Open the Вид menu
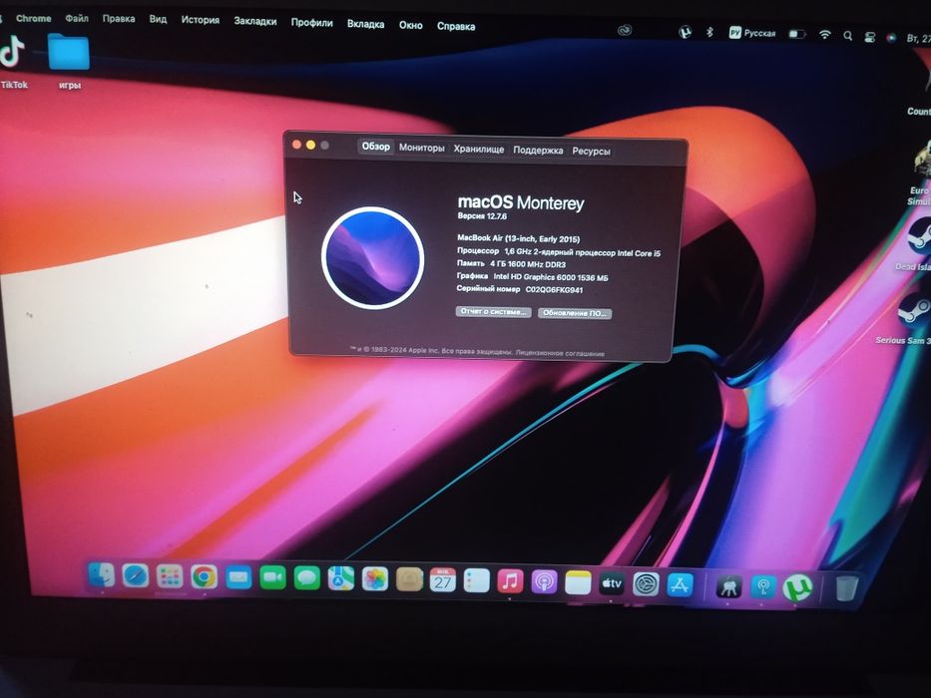The width and height of the screenshot is (931, 698). [x=158, y=19]
